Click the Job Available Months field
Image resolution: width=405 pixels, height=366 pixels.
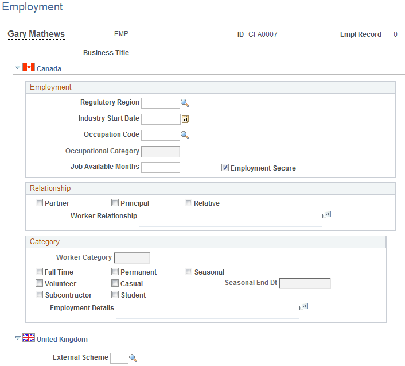(x=161, y=167)
